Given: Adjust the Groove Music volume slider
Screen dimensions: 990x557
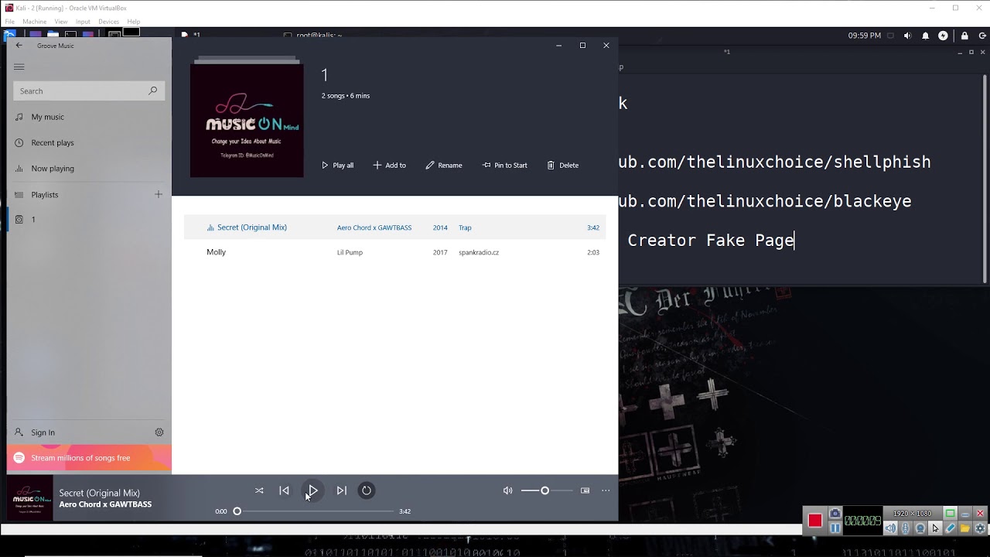Looking at the screenshot, I should [547, 490].
